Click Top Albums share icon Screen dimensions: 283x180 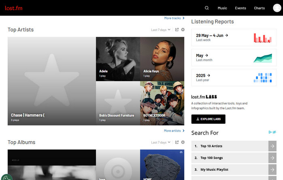click(177, 142)
